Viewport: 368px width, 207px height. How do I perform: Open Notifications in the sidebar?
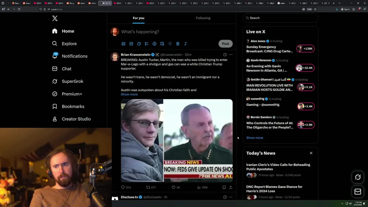coord(70,56)
